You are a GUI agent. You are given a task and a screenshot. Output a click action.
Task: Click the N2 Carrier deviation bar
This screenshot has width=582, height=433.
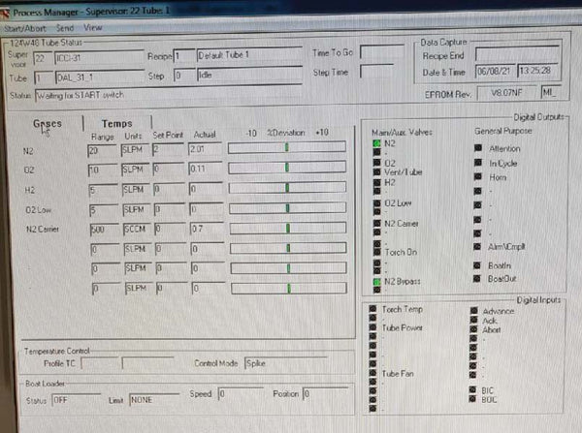(288, 228)
